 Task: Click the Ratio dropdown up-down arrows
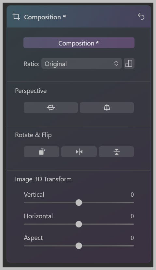tap(116, 63)
